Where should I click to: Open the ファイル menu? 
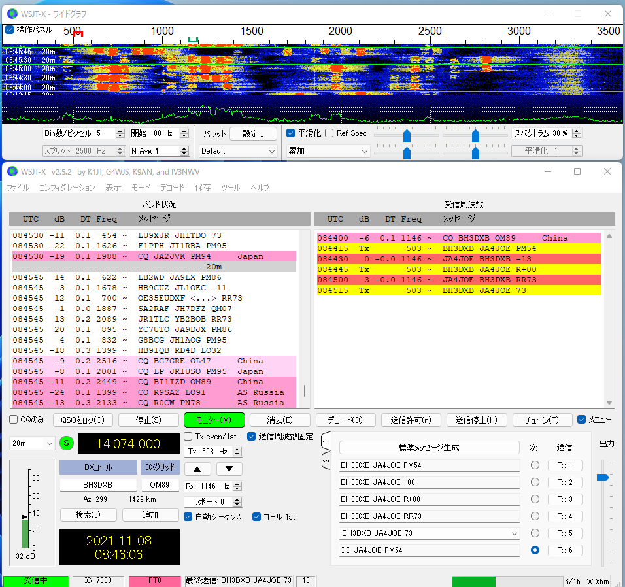point(18,188)
